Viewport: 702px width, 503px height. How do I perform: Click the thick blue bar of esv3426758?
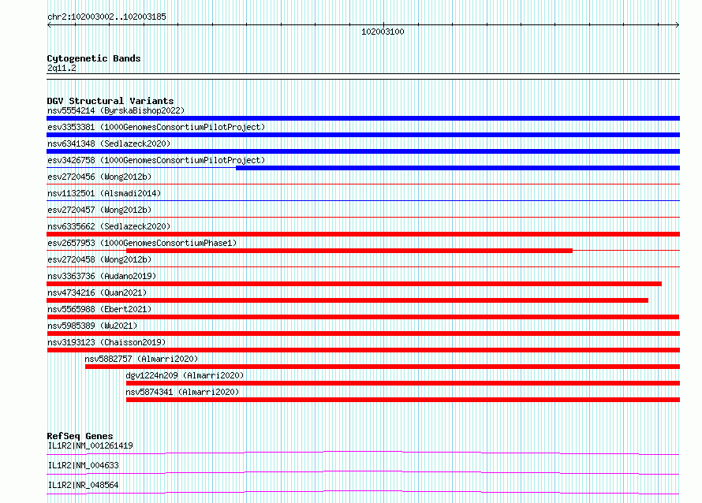[458, 168]
